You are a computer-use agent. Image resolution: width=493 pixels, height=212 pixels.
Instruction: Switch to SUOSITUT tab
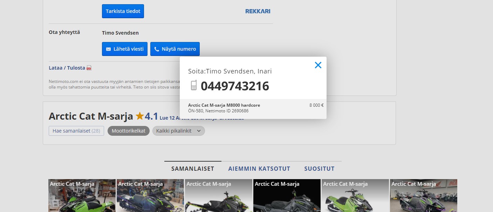click(x=319, y=169)
